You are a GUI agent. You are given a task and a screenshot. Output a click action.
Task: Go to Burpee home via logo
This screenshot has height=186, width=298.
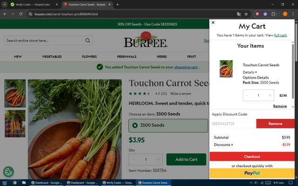click(x=146, y=40)
